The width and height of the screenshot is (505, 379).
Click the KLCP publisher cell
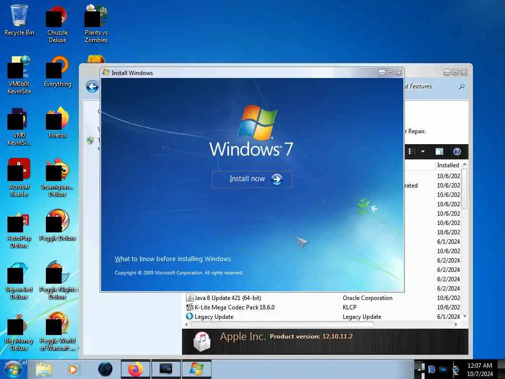click(350, 307)
